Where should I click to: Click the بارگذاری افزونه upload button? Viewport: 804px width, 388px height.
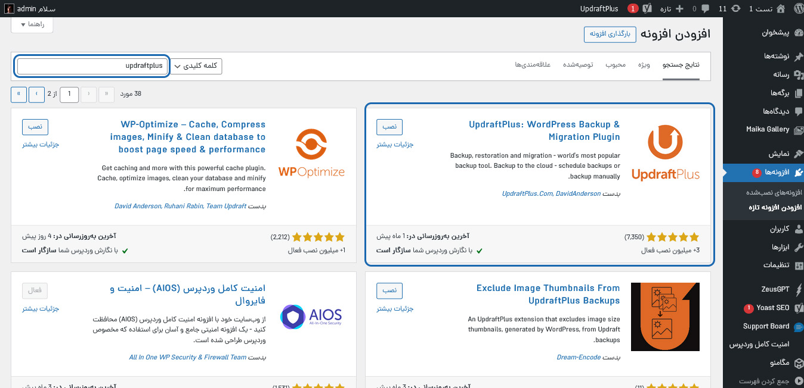611,34
